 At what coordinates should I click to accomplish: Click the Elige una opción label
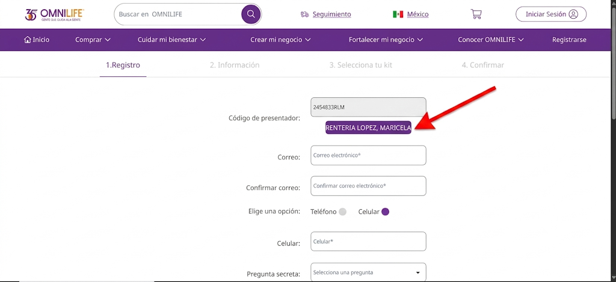(x=274, y=211)
